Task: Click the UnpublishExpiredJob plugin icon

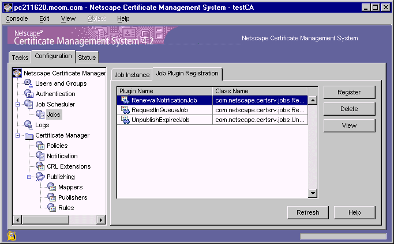Action: pyautogui.click(x=125, y=120)
